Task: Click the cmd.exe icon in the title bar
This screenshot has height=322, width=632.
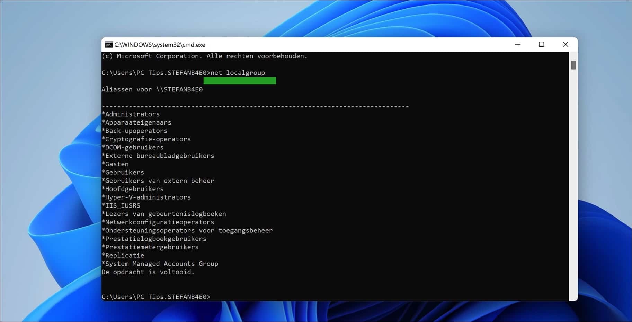Action: pos(109,44)
